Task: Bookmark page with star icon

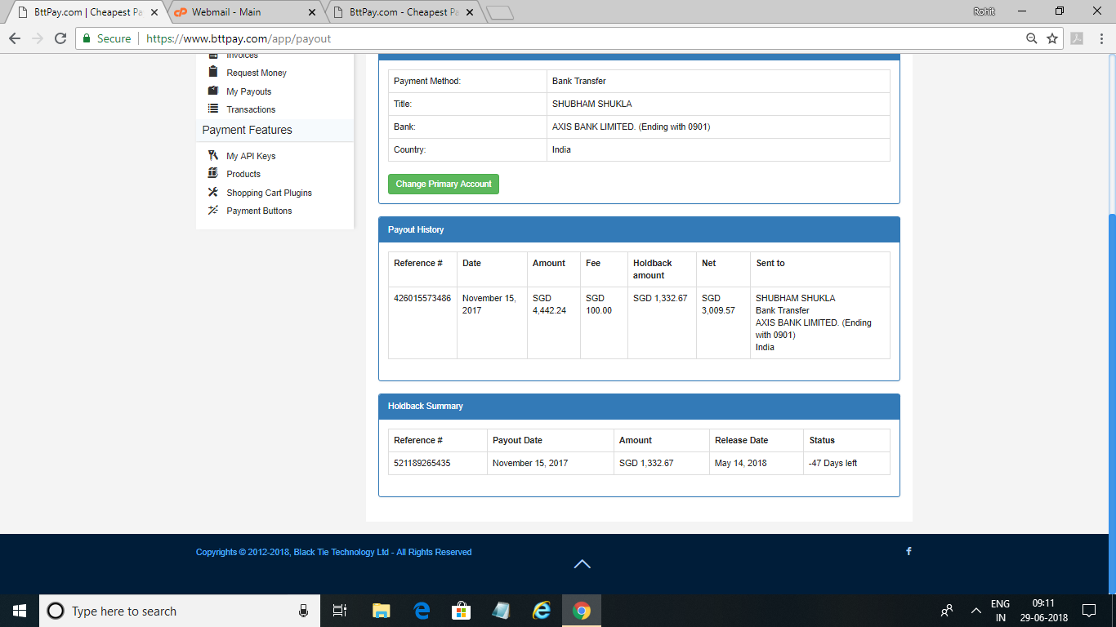Action: coord(1052,38)
